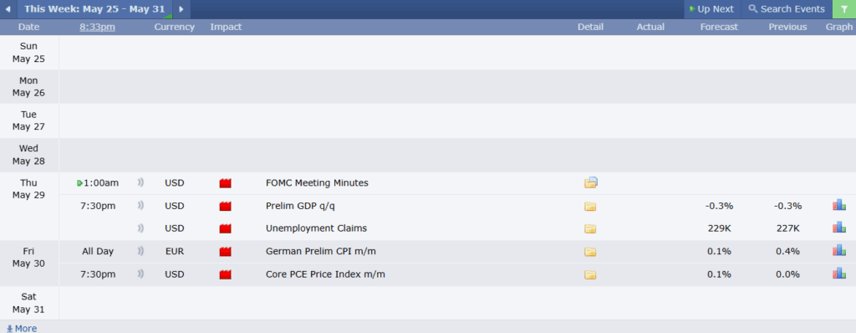
Task: Jump to Up Next event
Action: 711,9
